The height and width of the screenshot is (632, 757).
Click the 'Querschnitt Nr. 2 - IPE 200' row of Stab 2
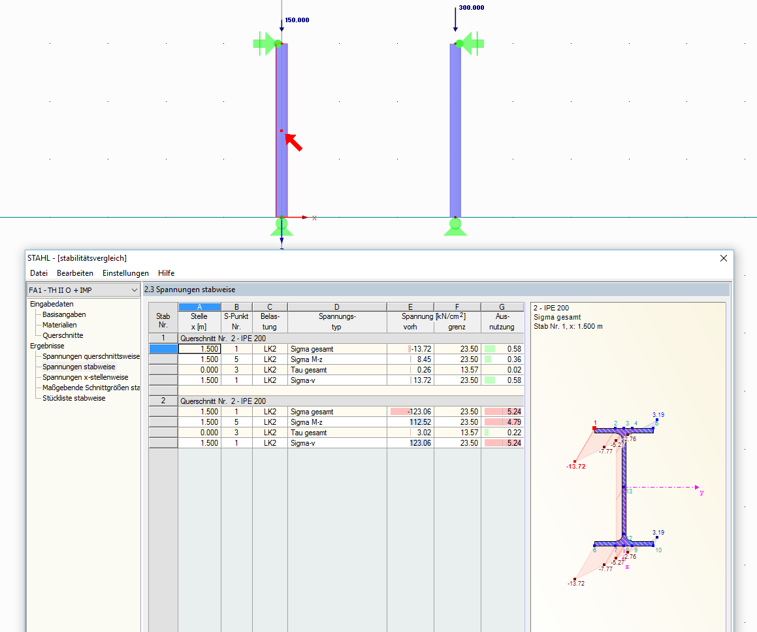point(351,401)
